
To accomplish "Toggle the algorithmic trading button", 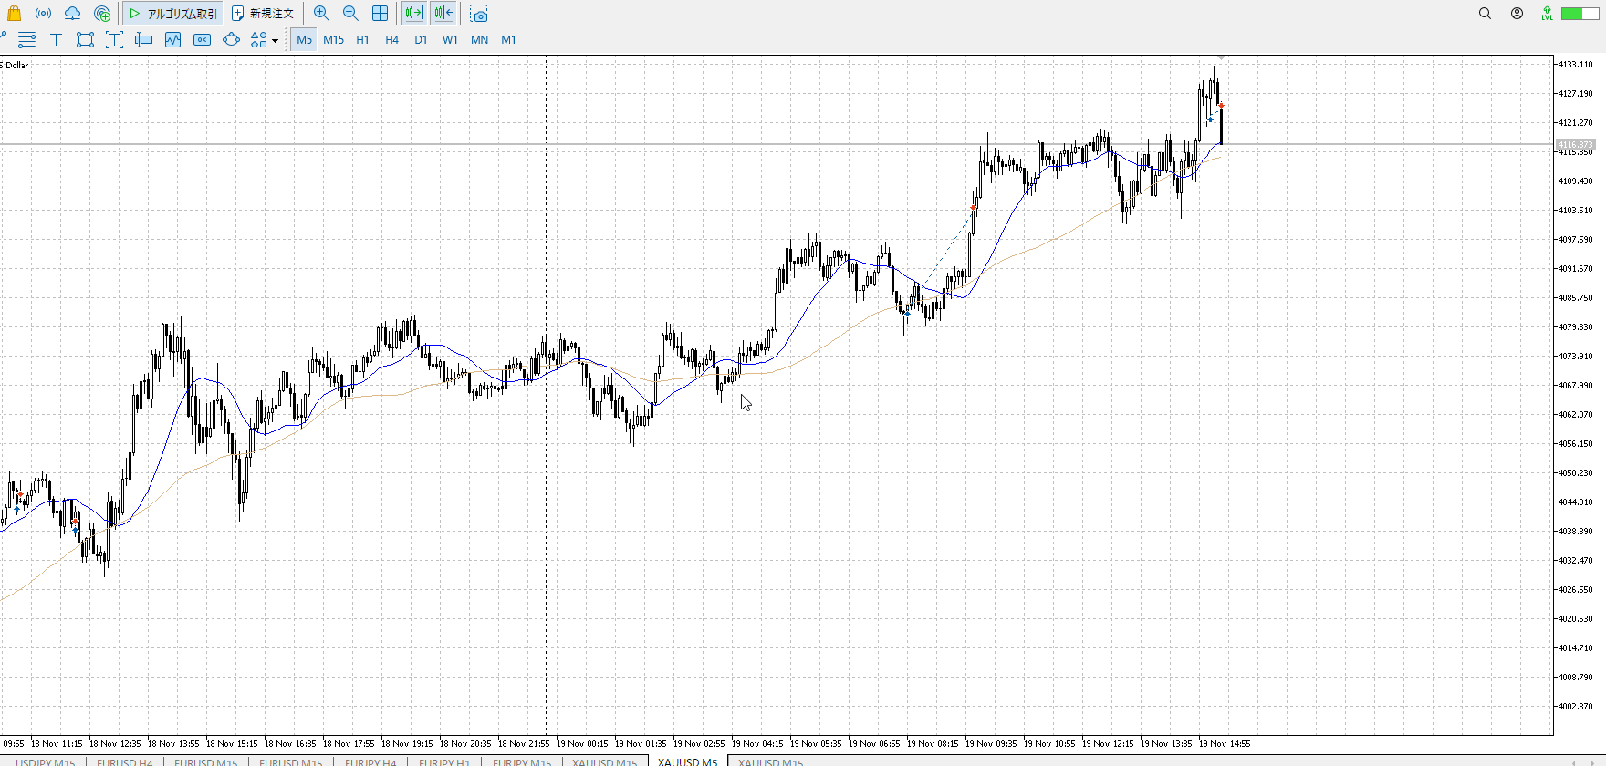I will pyautogui.click(x=173, y=14).
